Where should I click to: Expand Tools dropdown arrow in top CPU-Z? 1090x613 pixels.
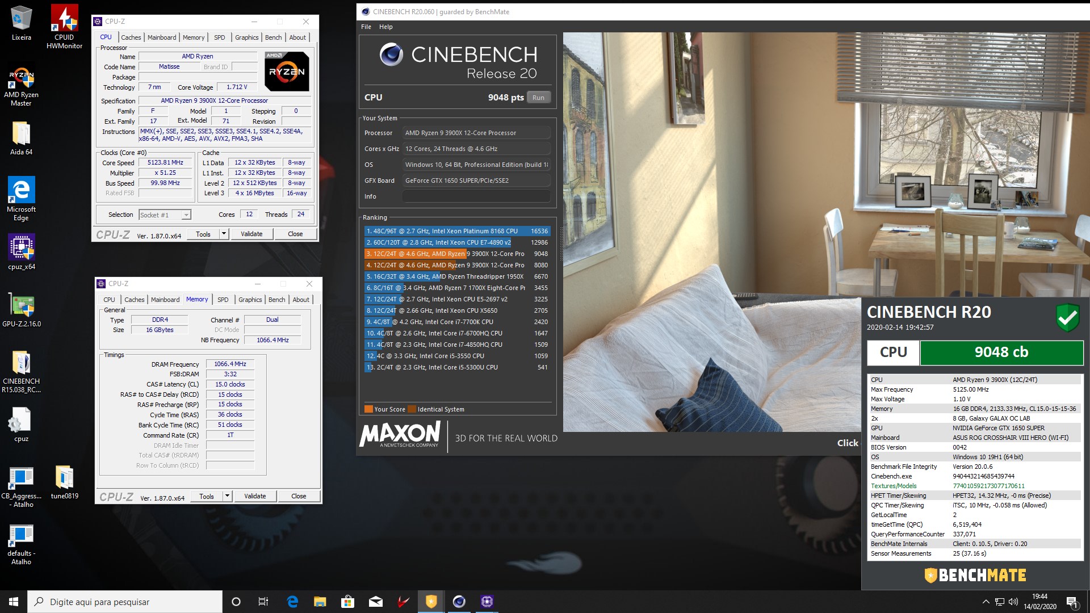[224, 234]
